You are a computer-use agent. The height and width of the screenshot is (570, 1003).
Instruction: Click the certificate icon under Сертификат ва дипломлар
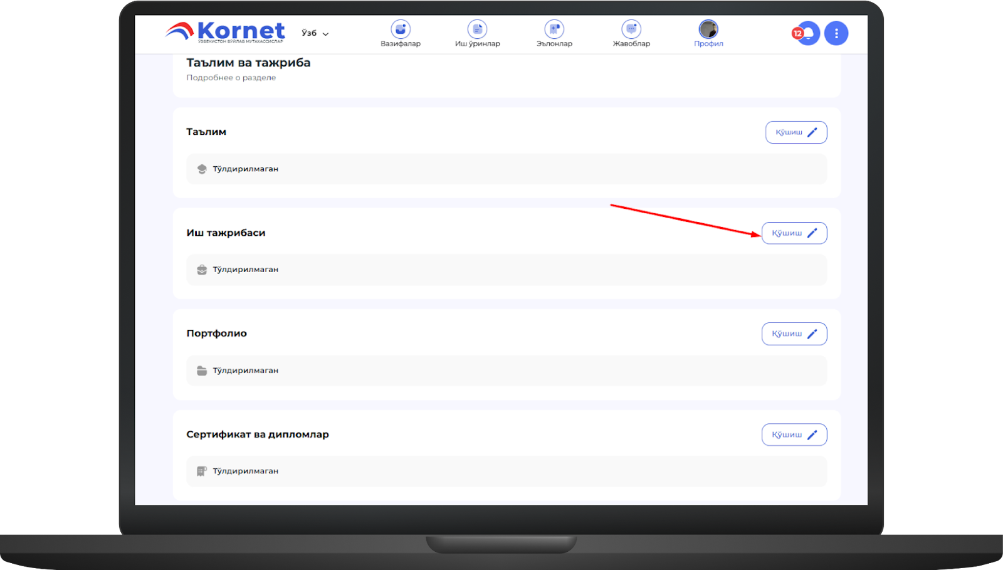[202, 471]
